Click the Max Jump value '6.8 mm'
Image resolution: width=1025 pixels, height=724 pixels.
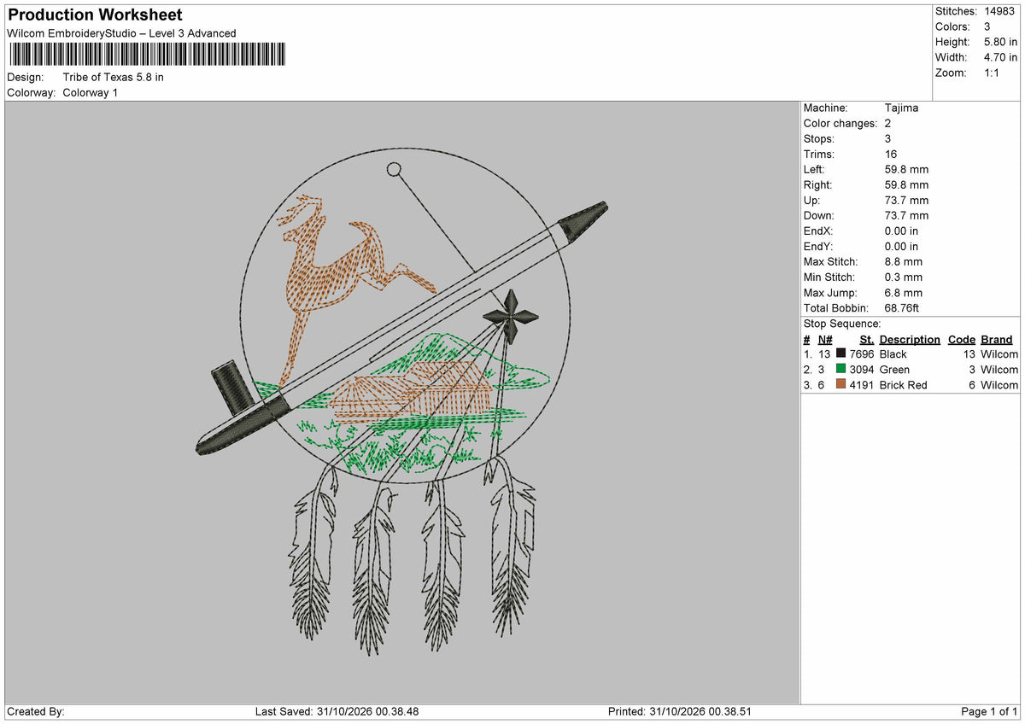click(904, 292)
